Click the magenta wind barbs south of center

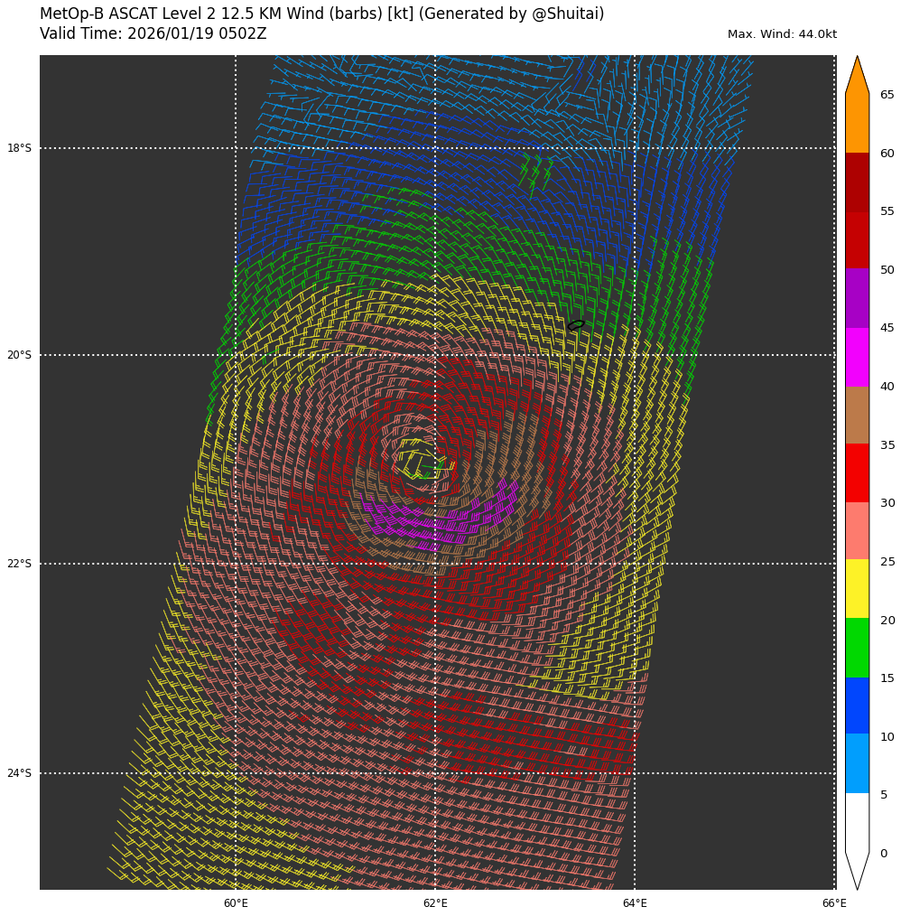point(433,522)
